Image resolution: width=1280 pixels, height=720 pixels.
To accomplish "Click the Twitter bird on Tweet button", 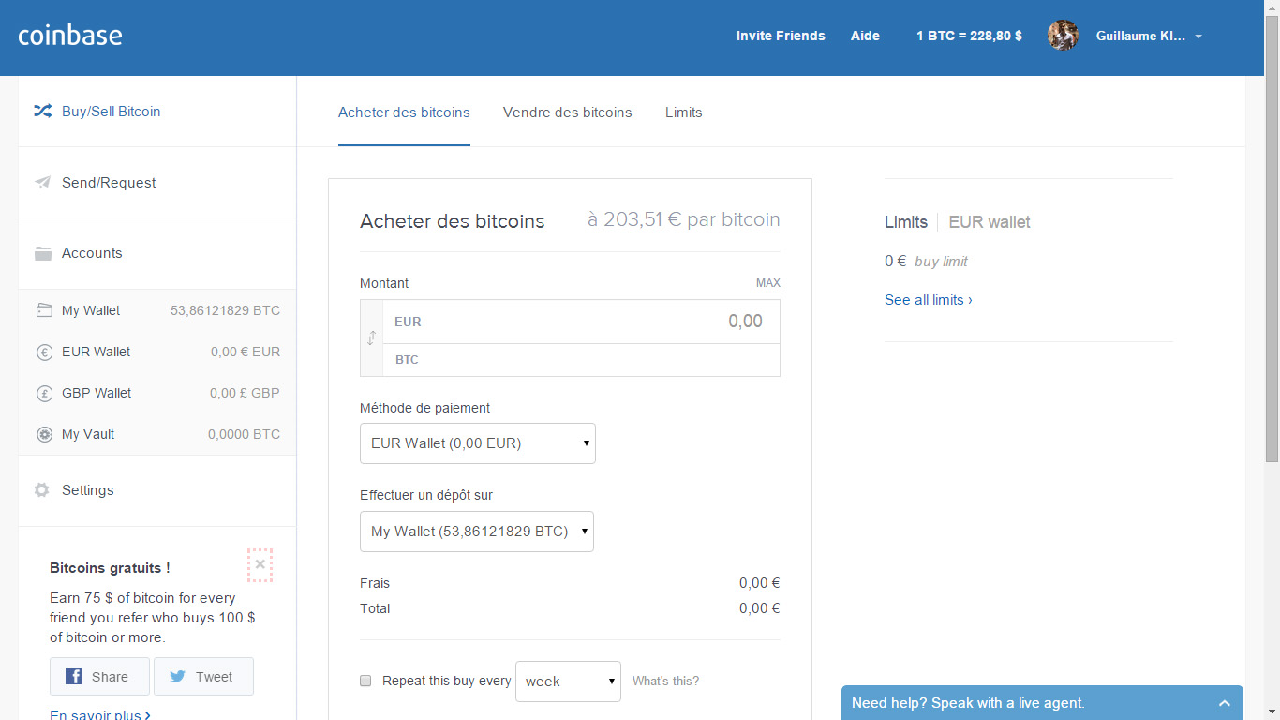I will click(177, 677).
